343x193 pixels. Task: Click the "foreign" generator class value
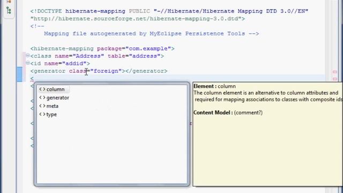click(106, 71)
